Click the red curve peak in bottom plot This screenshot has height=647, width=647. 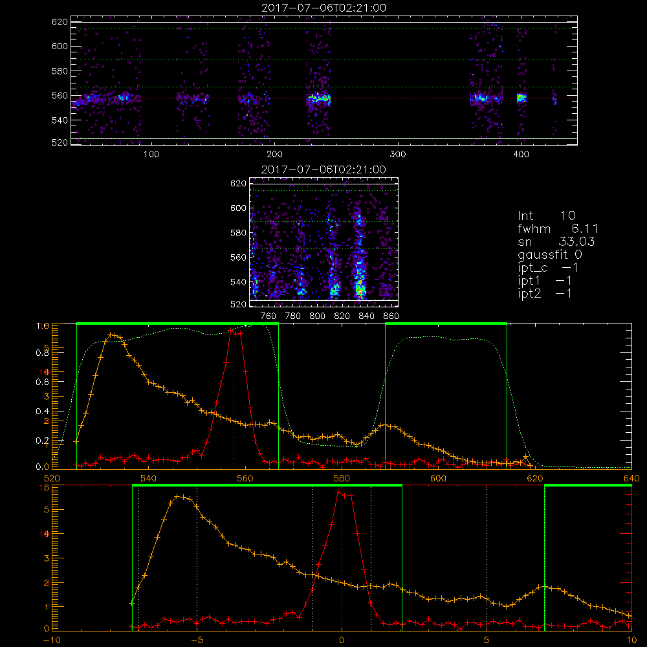click(x=338, y=492)
